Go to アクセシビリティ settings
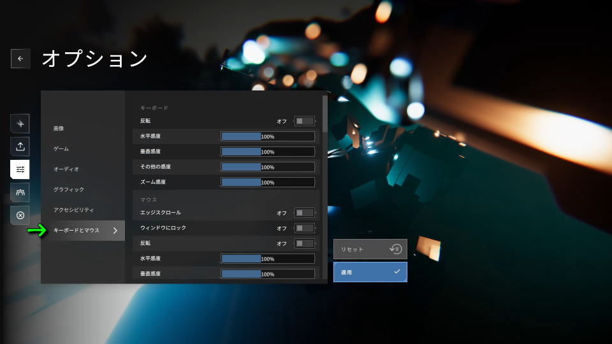This screenshot has width=612, height=344. pyautogui.click(x=74, y=210)
